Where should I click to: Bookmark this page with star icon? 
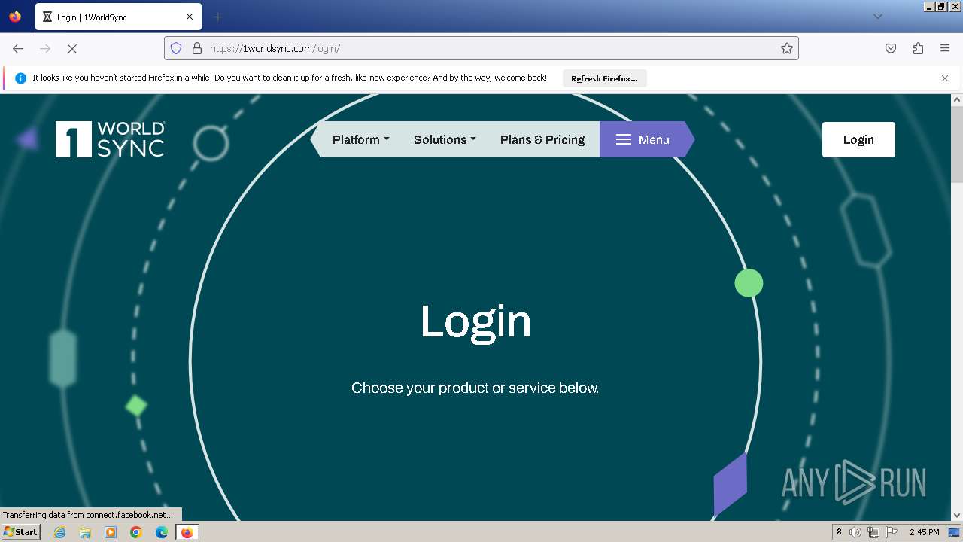[787, 48]
